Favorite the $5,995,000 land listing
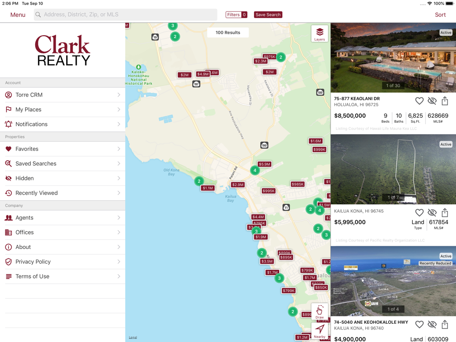The height and width of the screenshot is (342, 456). 419,212
